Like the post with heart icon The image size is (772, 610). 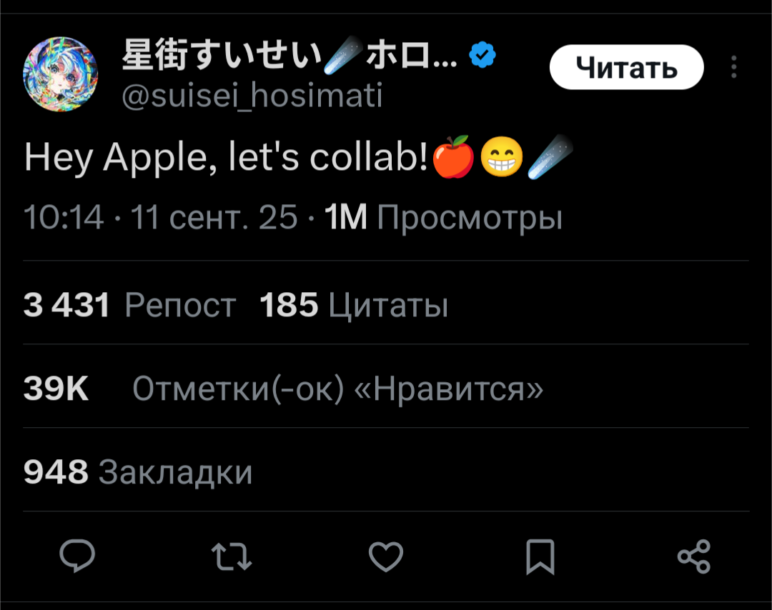tap(386, 556)
